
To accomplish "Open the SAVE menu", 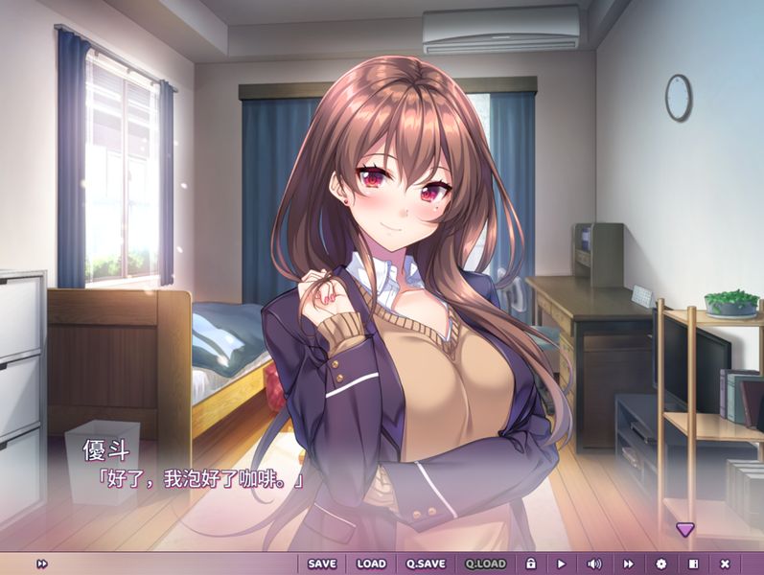I will pos(322,563).
